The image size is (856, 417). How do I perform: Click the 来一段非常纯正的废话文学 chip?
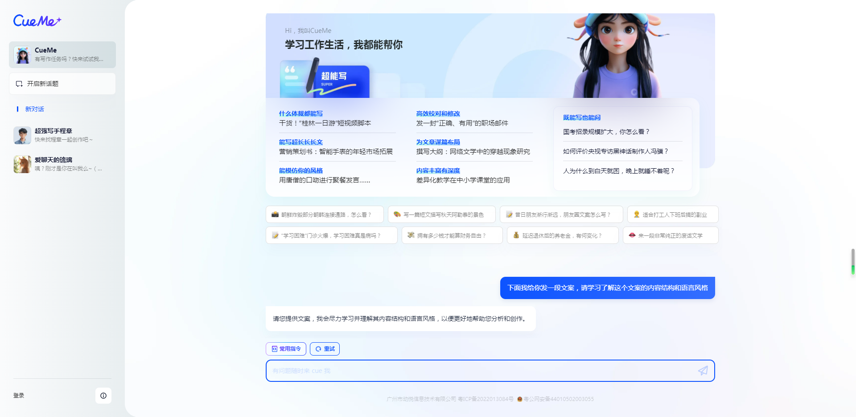[671, 235]
